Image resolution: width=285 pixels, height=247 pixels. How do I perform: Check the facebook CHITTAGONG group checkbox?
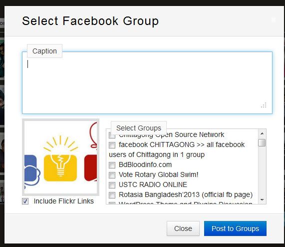pos(112,145)
